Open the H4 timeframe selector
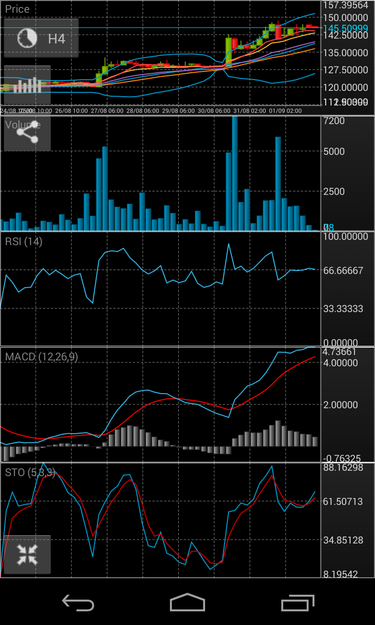 coord(41,39)
